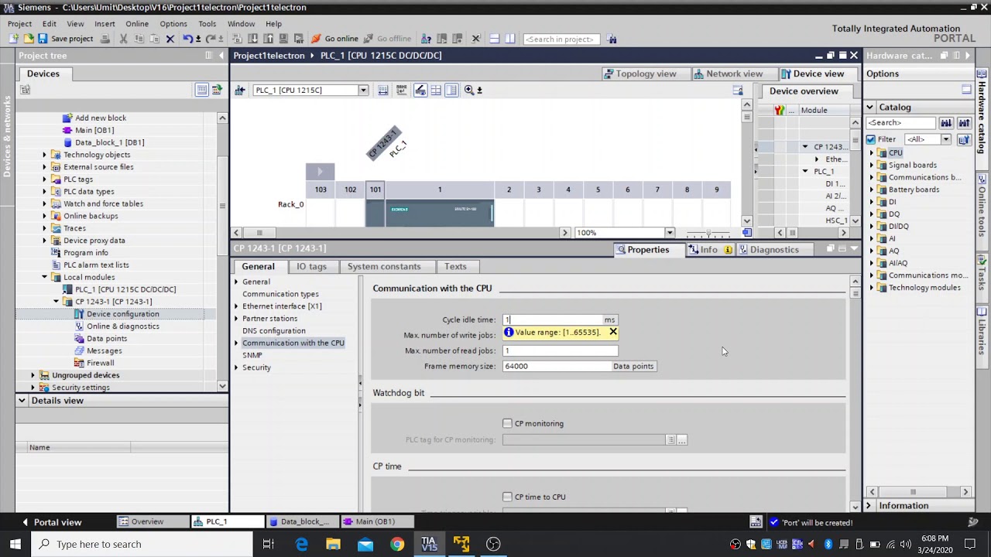Expand Ethernet interface [X1] section

point(237,306)
